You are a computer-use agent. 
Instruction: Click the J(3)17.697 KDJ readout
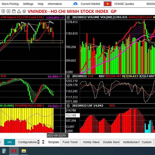147,76
